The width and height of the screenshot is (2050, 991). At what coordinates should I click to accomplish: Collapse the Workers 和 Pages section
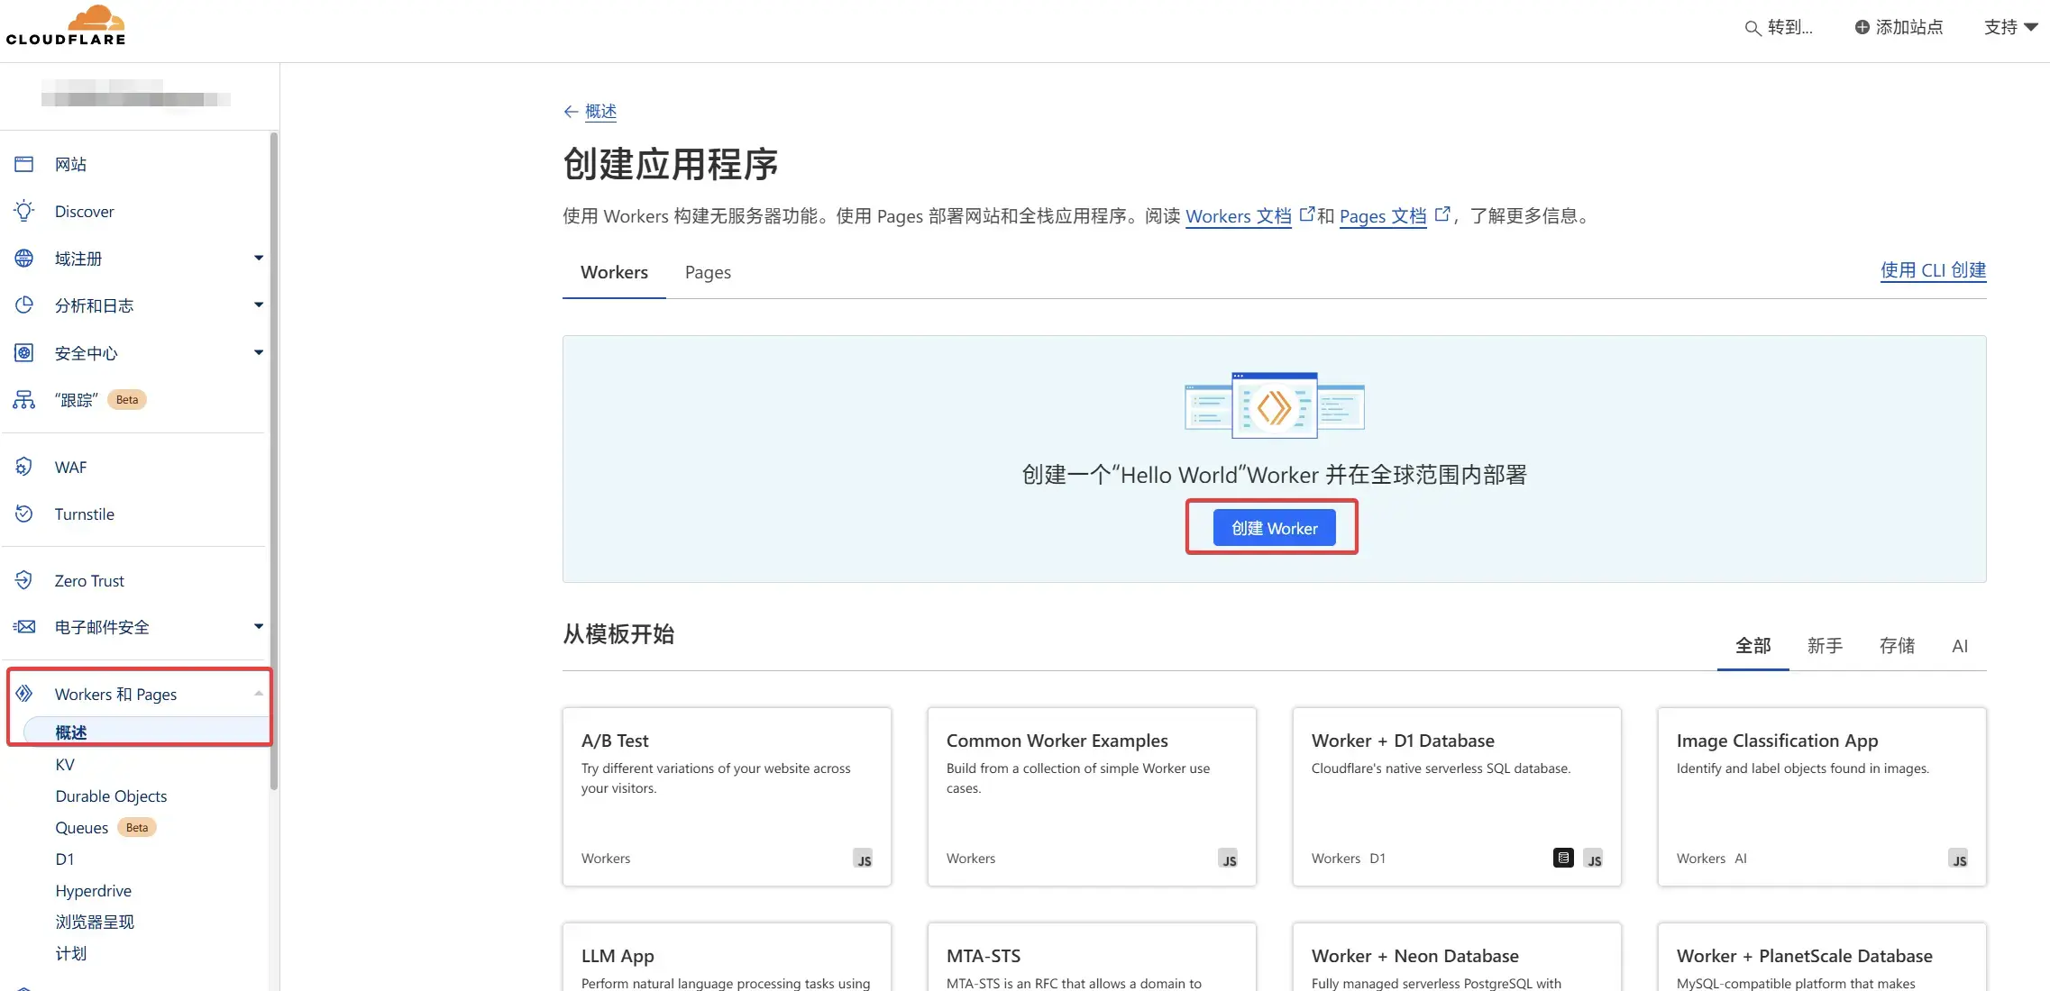pos(259,694)
